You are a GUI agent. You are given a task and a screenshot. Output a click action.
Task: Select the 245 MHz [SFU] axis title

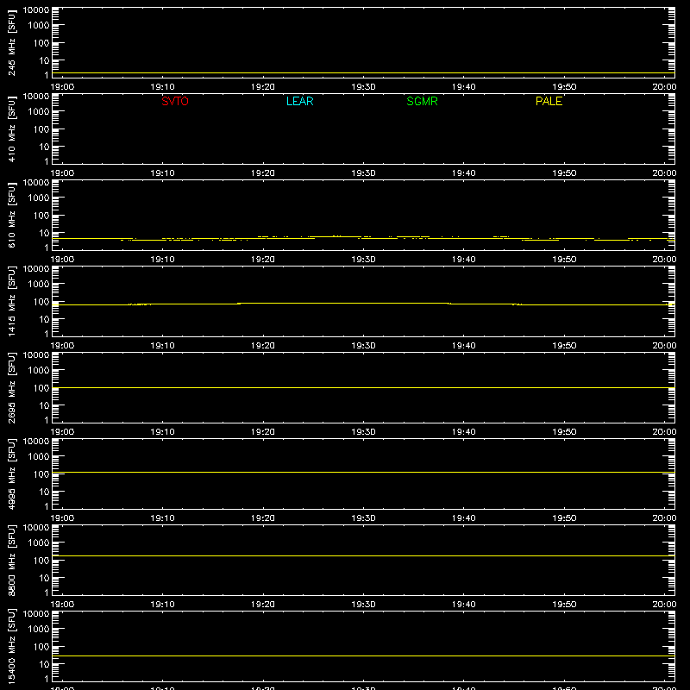click(12, 42)
